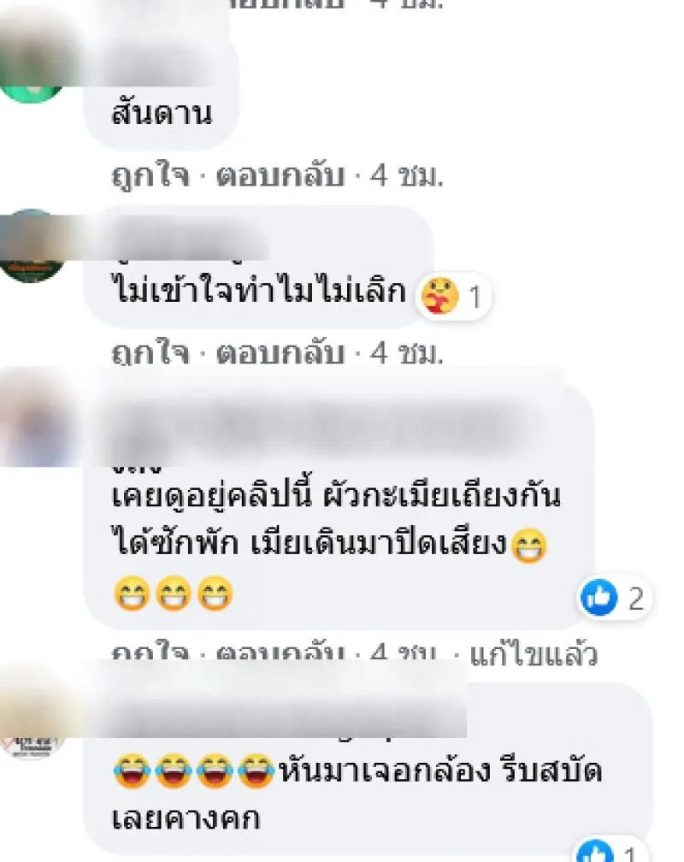684x862 pixels.
Task: Click ถูกใจ under 'ไม่เข้าใจทำไมไม่เลิก' comment
Action: (x=150, y=353)
